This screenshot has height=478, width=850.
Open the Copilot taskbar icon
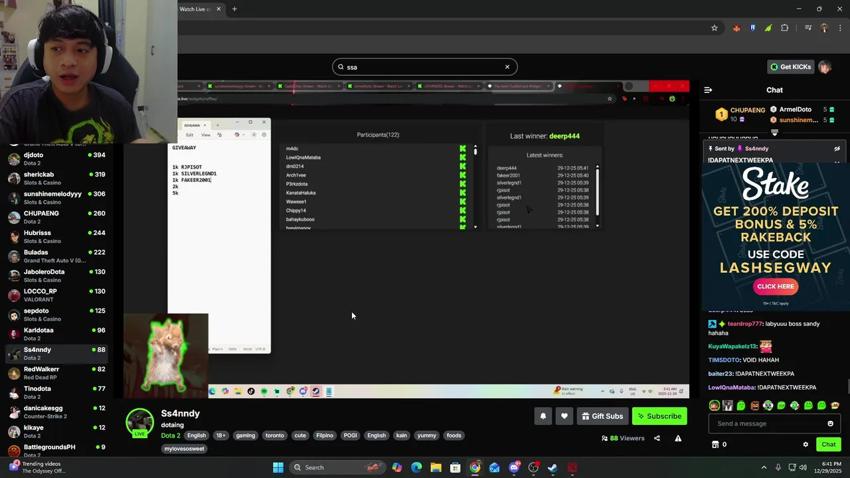[x=397, y=467]
